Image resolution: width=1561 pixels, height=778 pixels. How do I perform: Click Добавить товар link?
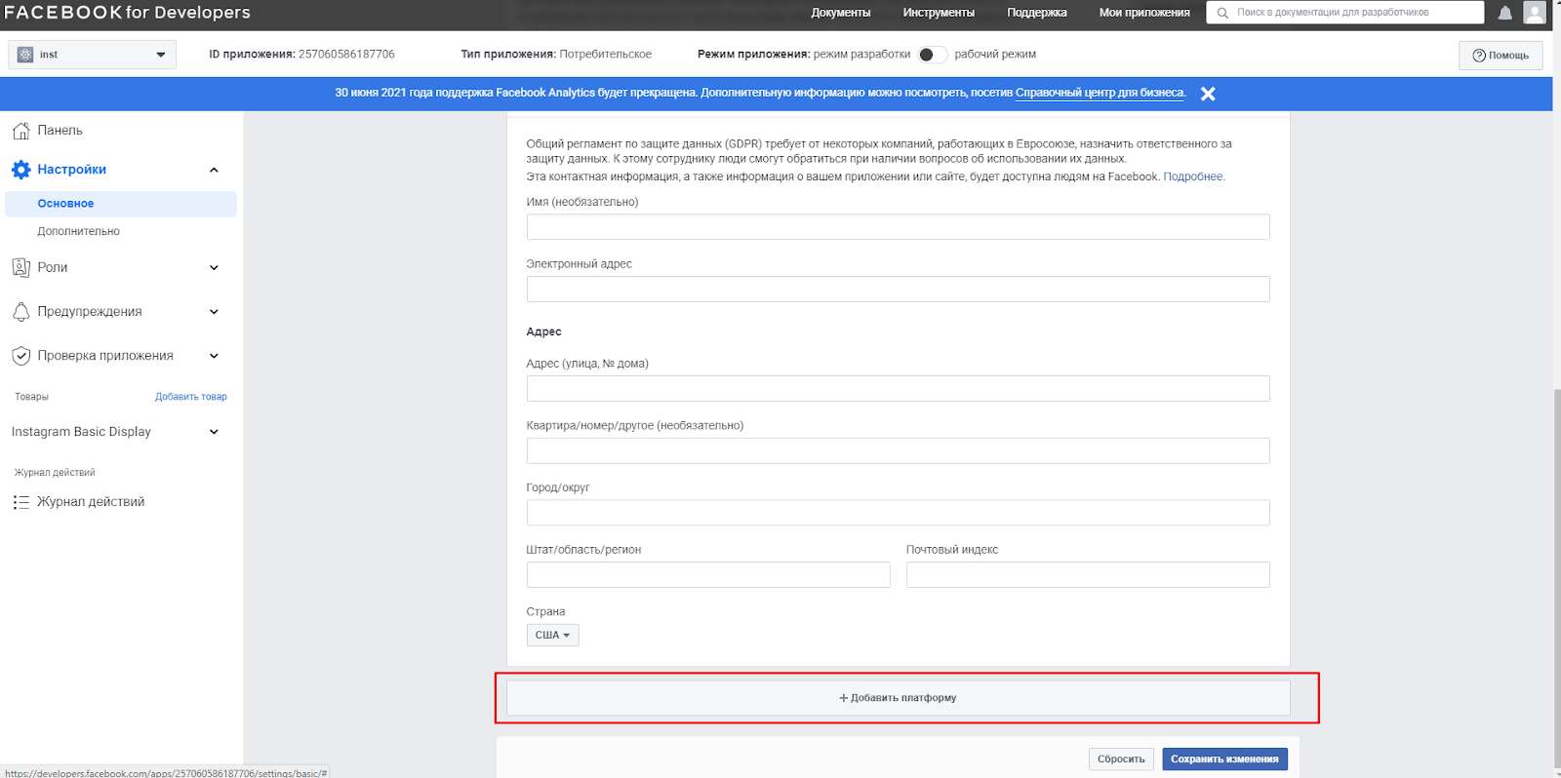[191, 397]
